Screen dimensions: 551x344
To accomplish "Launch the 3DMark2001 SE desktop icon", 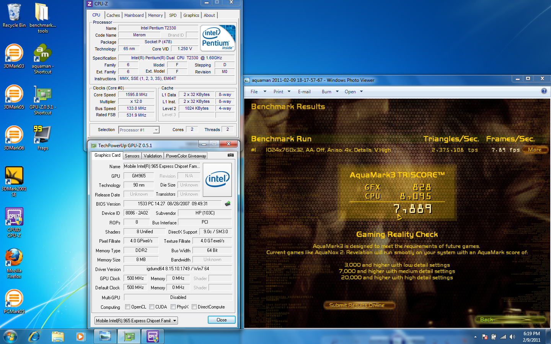I will (14, 182).
